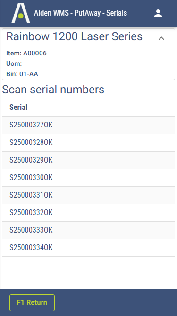Click the Uom field label
This screenshot has height=316, width=177.
click(x=14, y=63)
